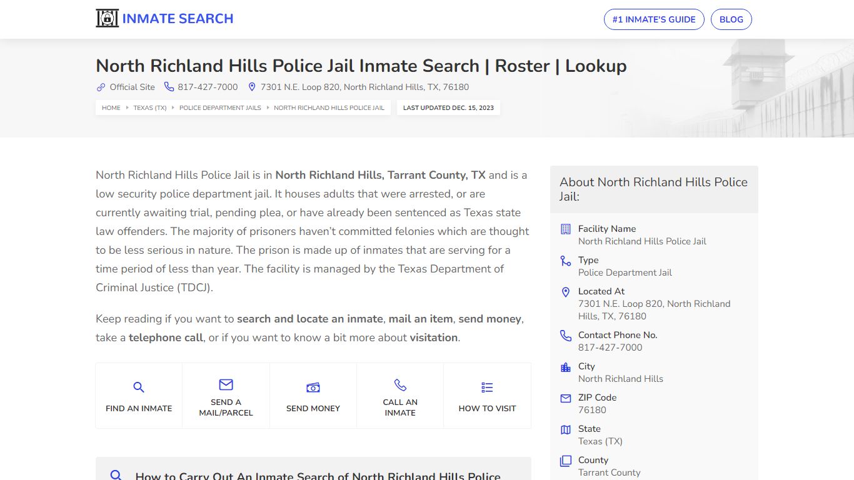Viewport: 854px width, 480px height.
Task: Navigate to the Texas (TX) breadcrumb
Action: click(150, 107)
